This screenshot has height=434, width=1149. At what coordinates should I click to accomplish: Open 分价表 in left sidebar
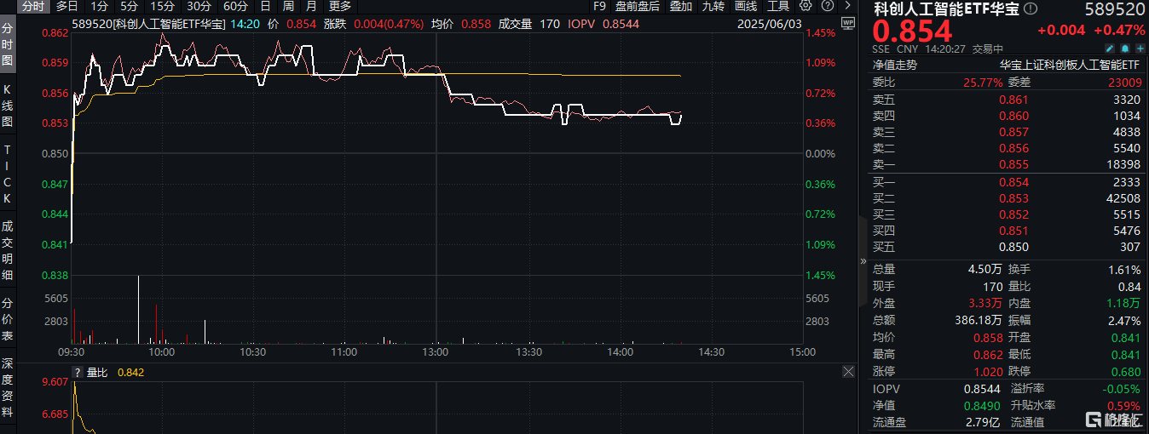(8, 319)
